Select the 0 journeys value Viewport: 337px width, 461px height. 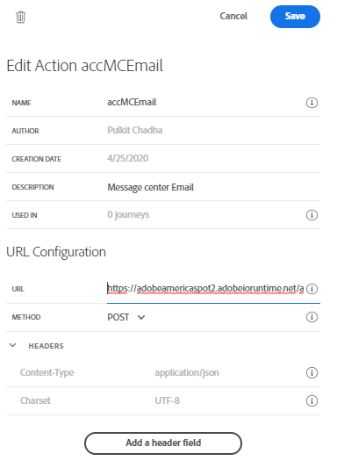pyautogui.click(x=128, y=214)
